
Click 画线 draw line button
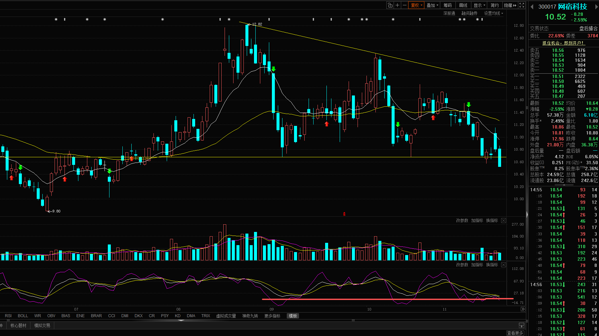(463, 5)
